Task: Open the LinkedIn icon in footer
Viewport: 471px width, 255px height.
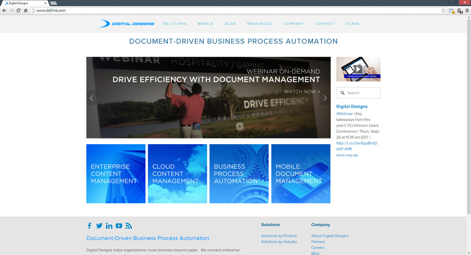Action: (x=109, y=226)
